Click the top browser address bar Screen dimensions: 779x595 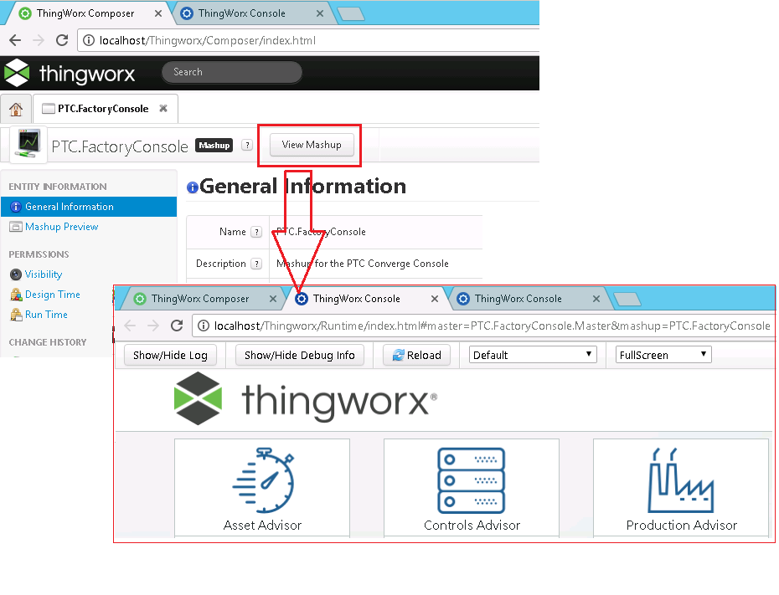(308, 40)
